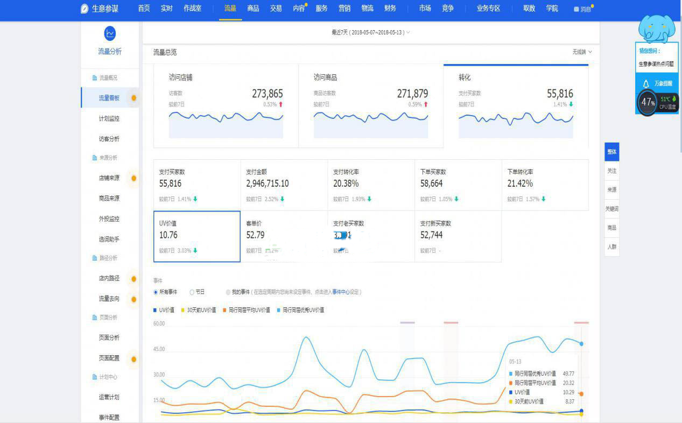
Task: Select the 支付金额 metric card
Action: [284, 185]
